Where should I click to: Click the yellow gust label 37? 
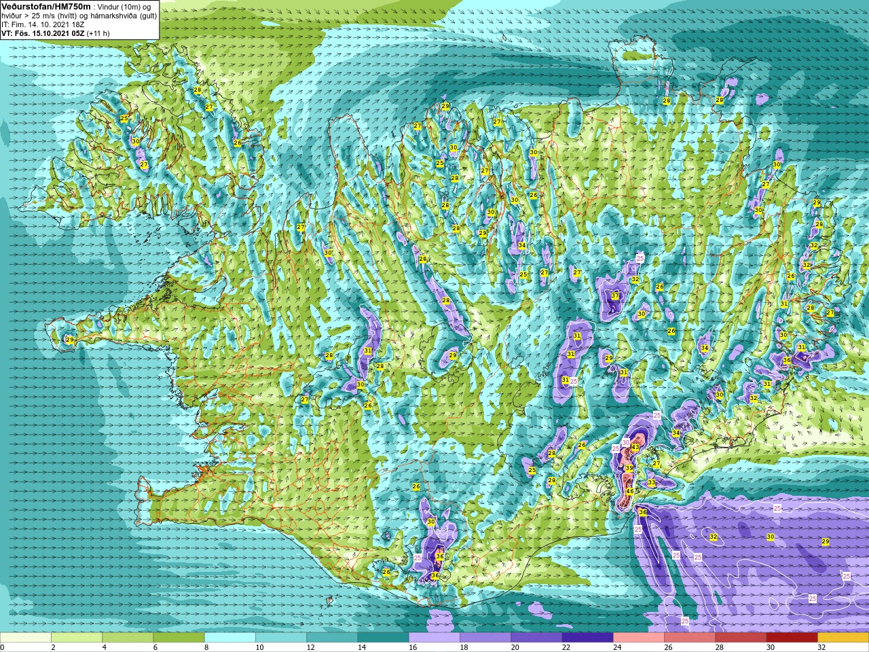(615, 295)
